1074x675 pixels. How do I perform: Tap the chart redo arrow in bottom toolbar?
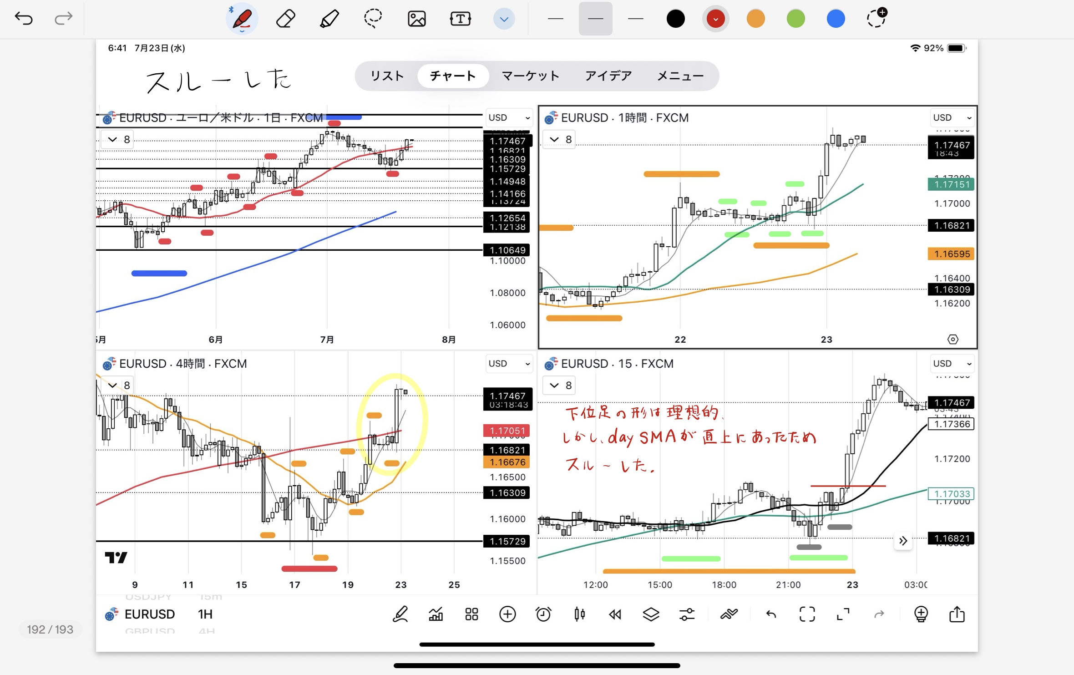[x=879, y=614]
